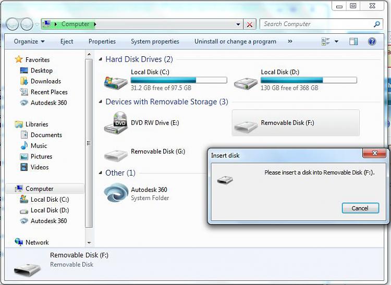Select Network in the navigation pane
The height and width of the screenshot is (285, 391).
(37, 242)
